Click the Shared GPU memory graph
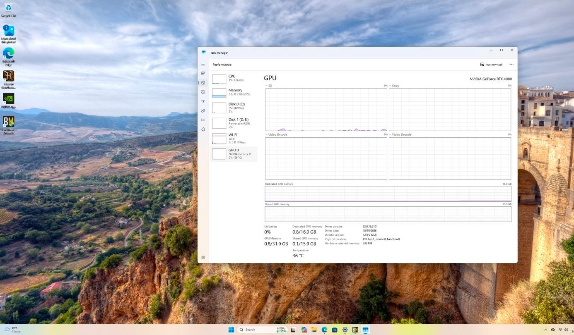The height and width of the screenshot is (335, 574). (388, 214)
